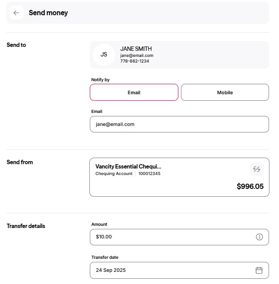Click the JS initials avatar
This screenshot has width=279, height=284.
point(104,55)
